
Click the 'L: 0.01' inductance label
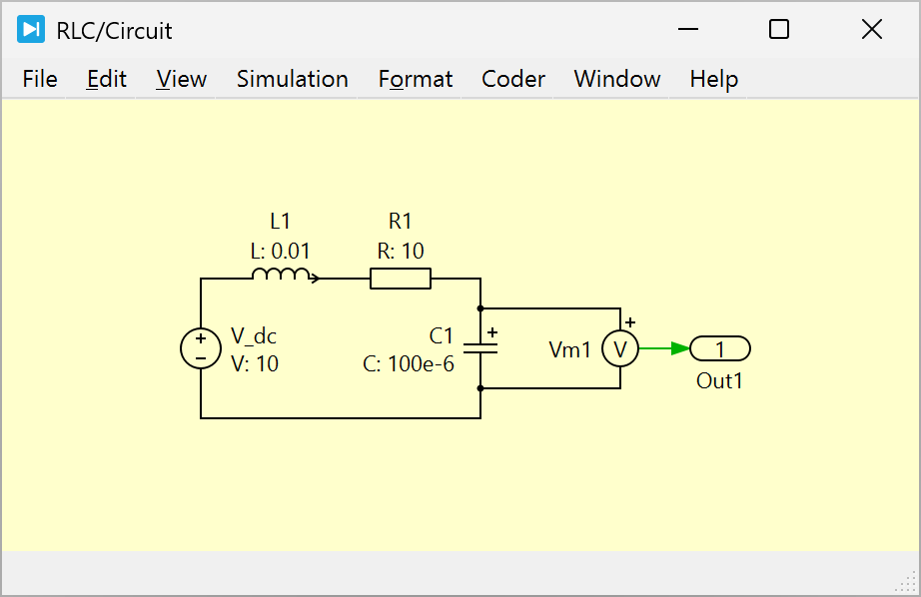pyautogui.click(x=281, y=252)
